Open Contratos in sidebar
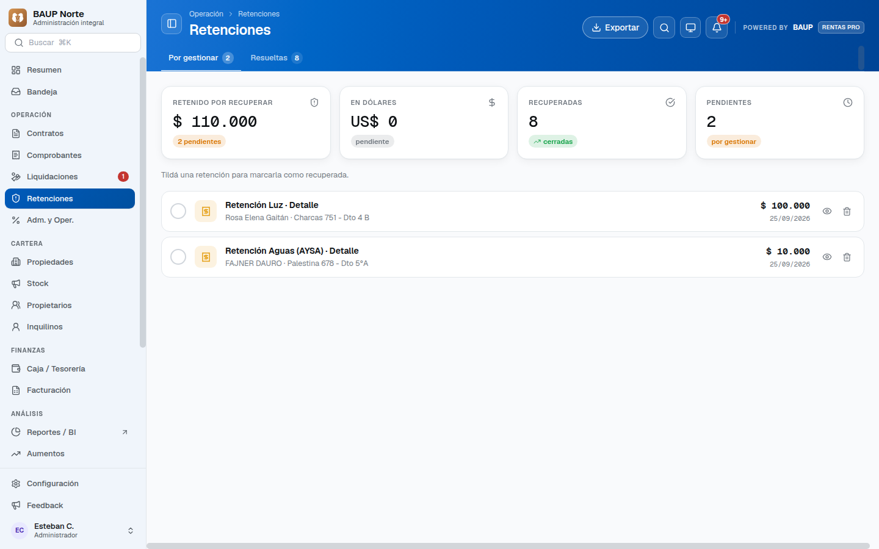This screenshot has width=879, height=549. tap(70, 134)
